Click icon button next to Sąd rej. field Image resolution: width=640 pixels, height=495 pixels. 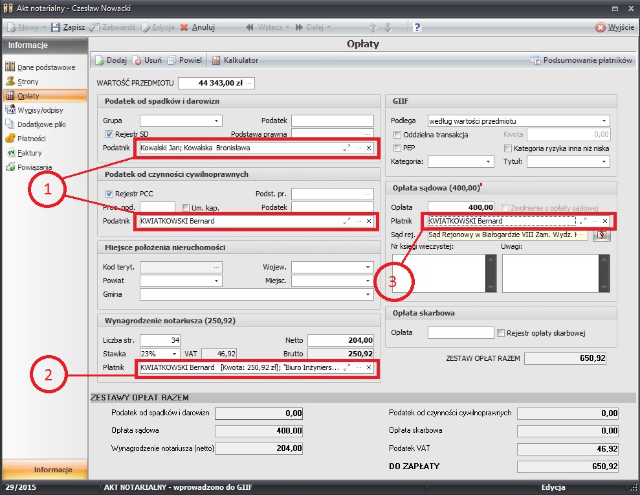(602, 235)
